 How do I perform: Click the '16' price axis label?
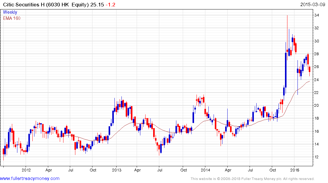316,131
